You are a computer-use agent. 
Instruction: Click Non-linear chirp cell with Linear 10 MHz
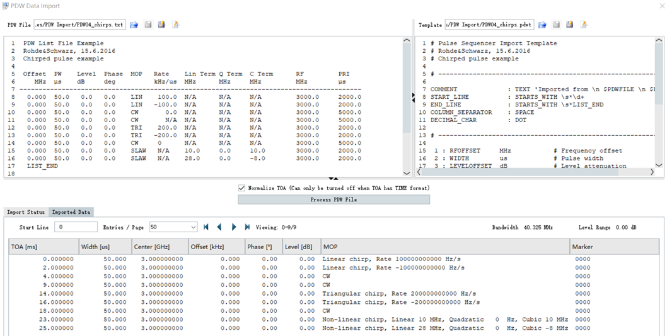(x=445, y=320)
